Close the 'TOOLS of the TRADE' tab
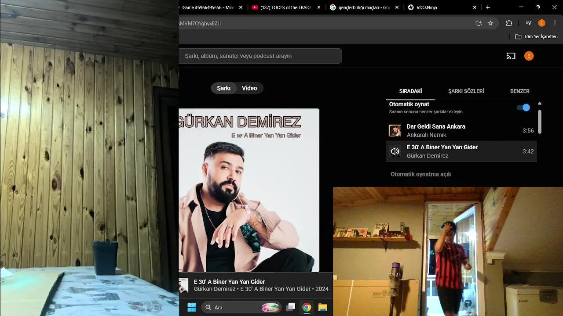563x316 pixels. (x=319, y=7)
